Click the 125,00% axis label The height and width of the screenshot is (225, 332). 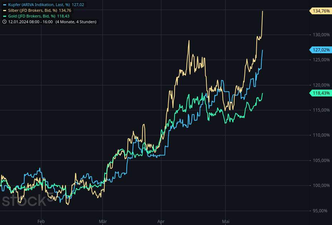coord(321,60)
